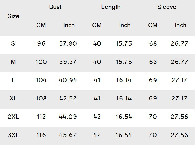Select the XL size row label
195x145 pixels.
(x=13, y=99)
